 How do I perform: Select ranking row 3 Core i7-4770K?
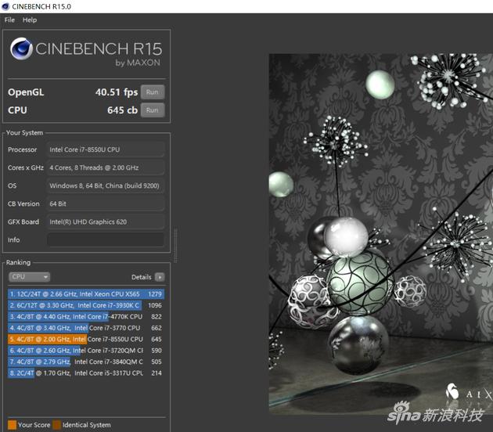tap(86, 317)
